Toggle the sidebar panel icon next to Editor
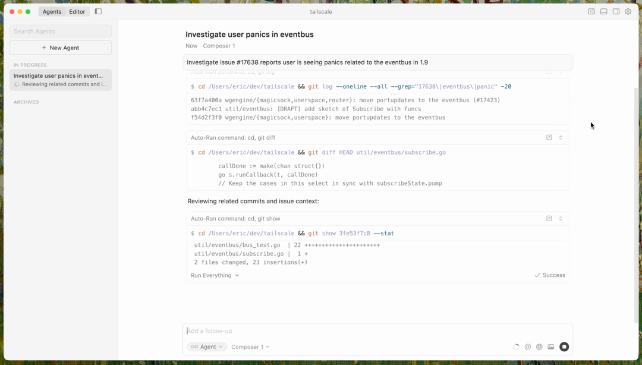Viewport: 642px width, 365px height. click(x=98, y=11)
